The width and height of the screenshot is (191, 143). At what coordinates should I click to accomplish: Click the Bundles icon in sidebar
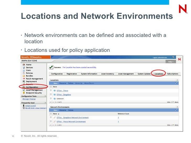click(24, 76)
